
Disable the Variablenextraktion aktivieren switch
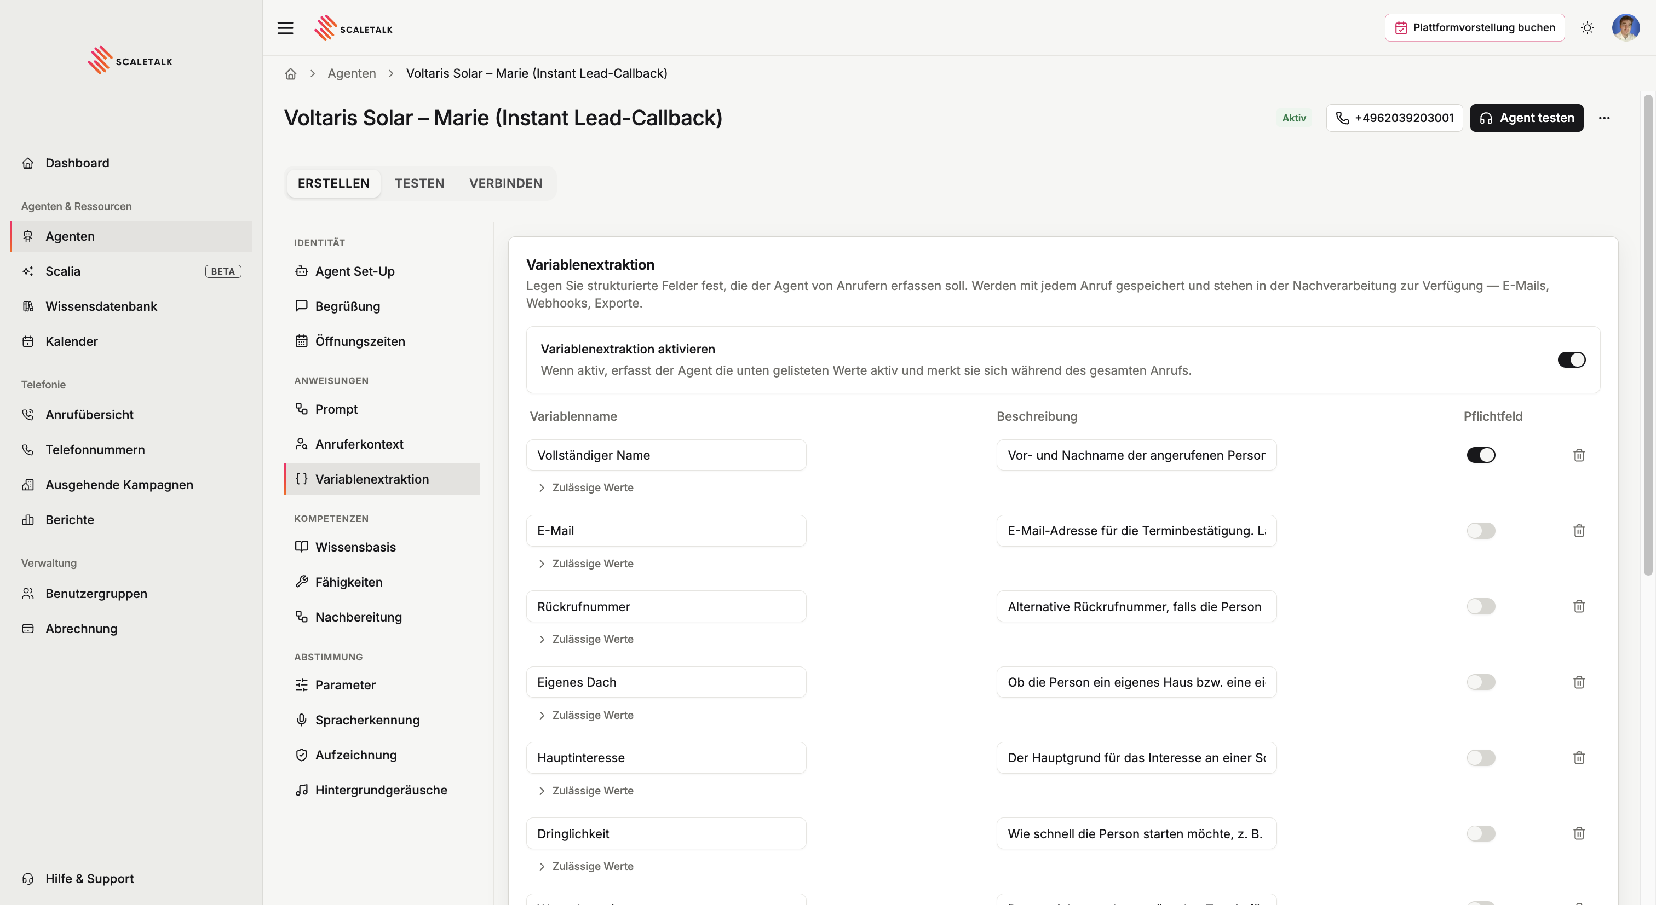point(1571,359)
